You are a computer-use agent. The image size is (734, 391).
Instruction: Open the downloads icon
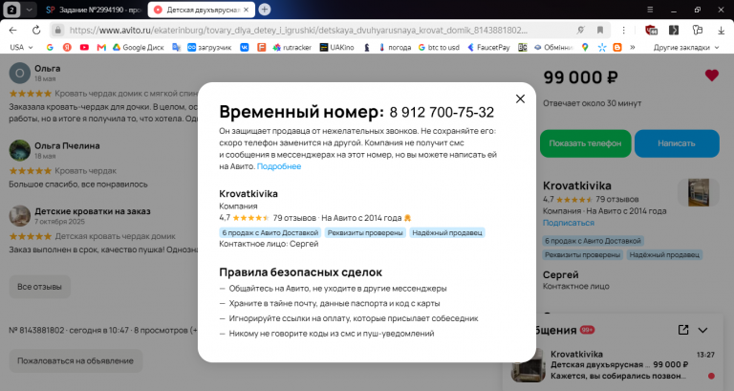721,30
